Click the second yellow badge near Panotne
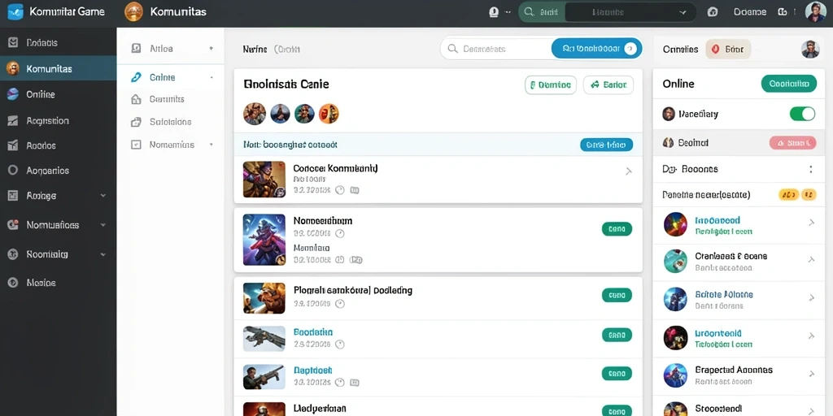This screenshot has height=416, width=833. coord(808,195)
